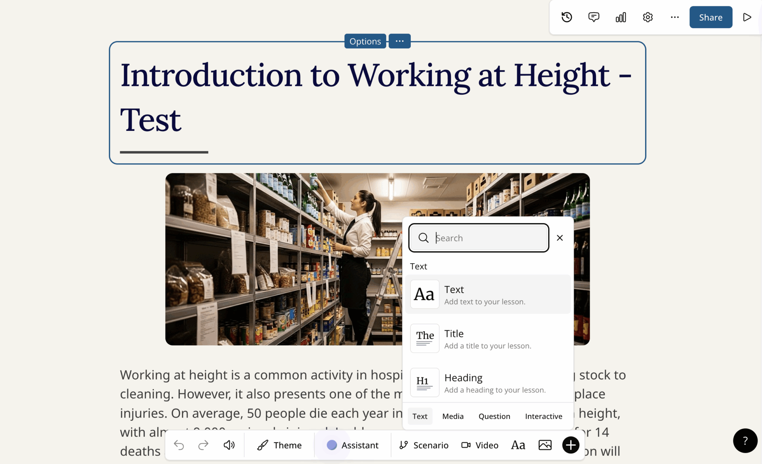762x464 pixels.
Task: Open help via the question mark icon
Action: 745,441
